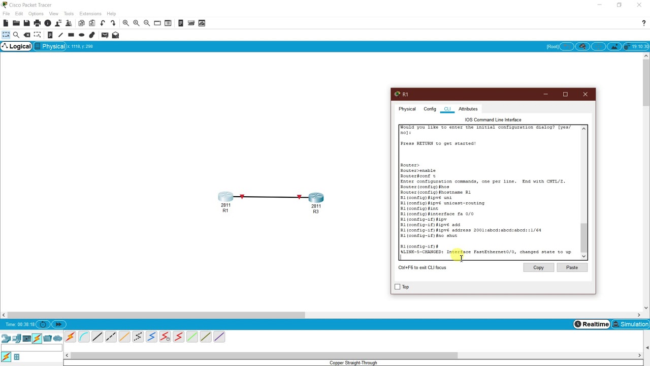Add a Complex PDU with the open envelope
This screenshot has height=366, width=650.
pyautogui.click(x=115, y=35)
